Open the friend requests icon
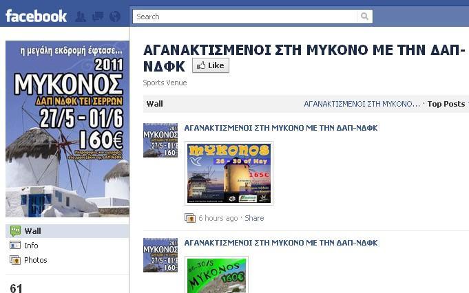This screenshot has width=469, height=293. click(80, 17)
